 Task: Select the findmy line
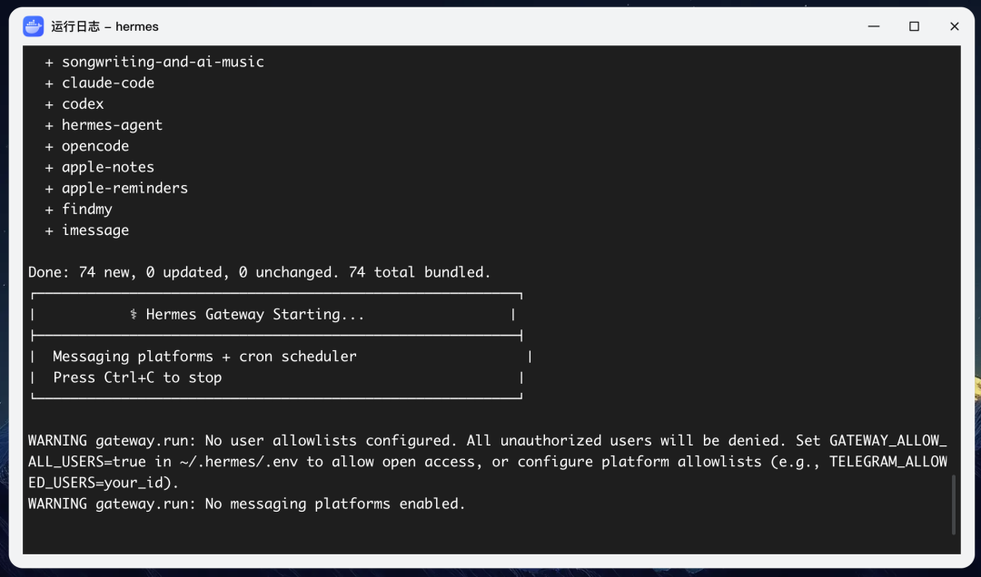tap(87, 209)
